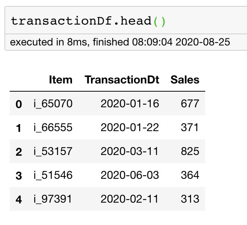
Task: Click the transactionDf.head() code cell
Action: [88, 21]
